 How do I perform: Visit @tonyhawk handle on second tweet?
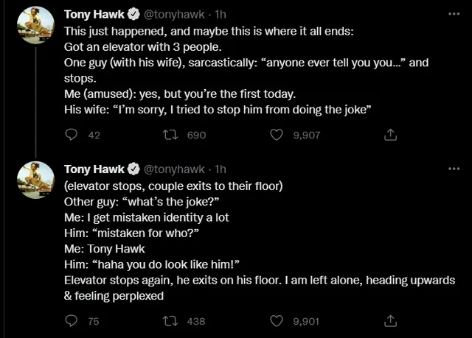point(173,169)
